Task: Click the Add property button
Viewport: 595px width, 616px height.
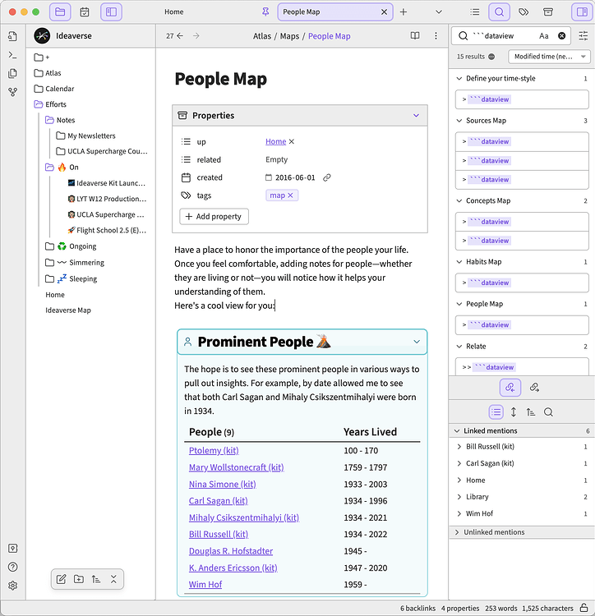Action: (214, 216)
